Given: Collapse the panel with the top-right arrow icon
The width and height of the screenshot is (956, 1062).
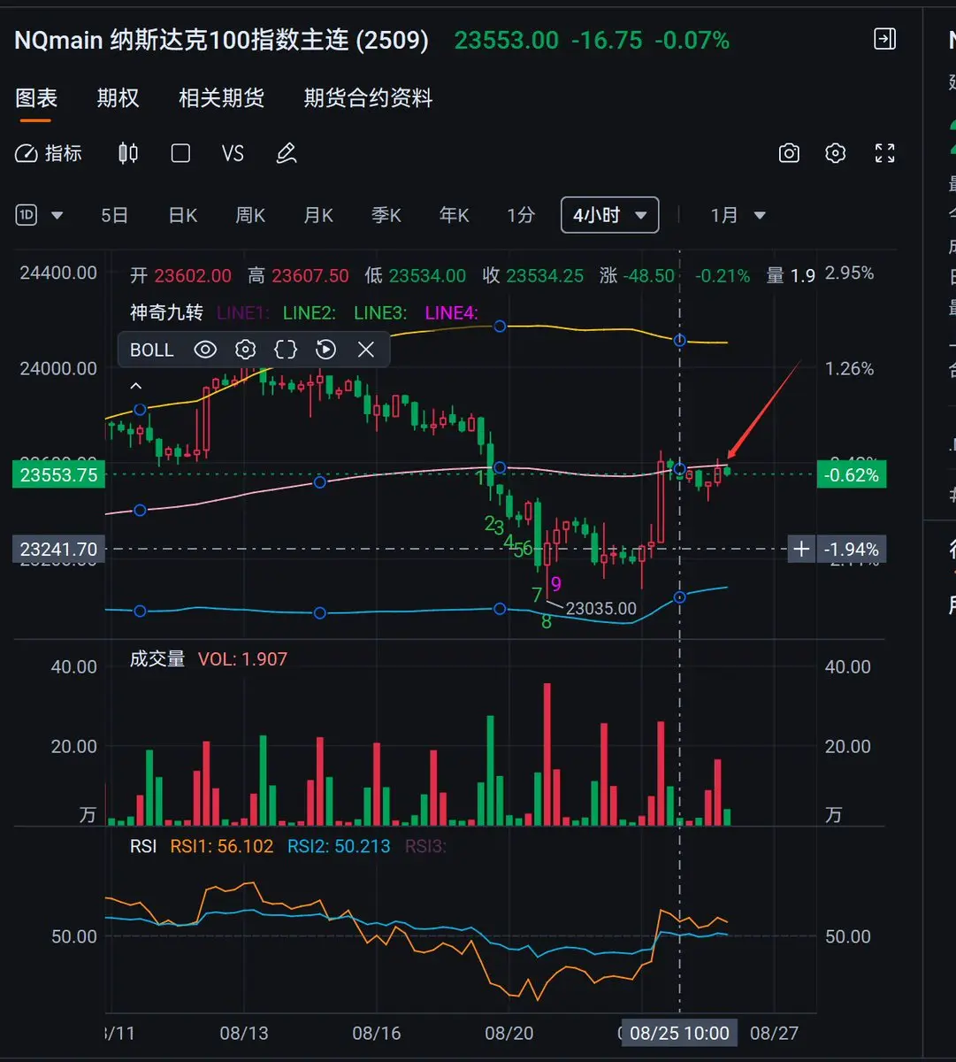Looking at the screenshot, I should tap(884, 38).
